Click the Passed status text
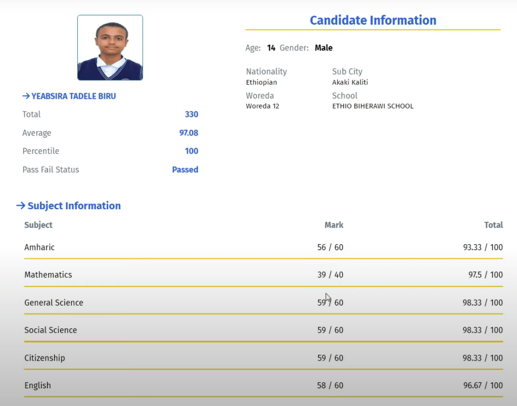The height and width of the screenshot is (406, 517). 185,169
